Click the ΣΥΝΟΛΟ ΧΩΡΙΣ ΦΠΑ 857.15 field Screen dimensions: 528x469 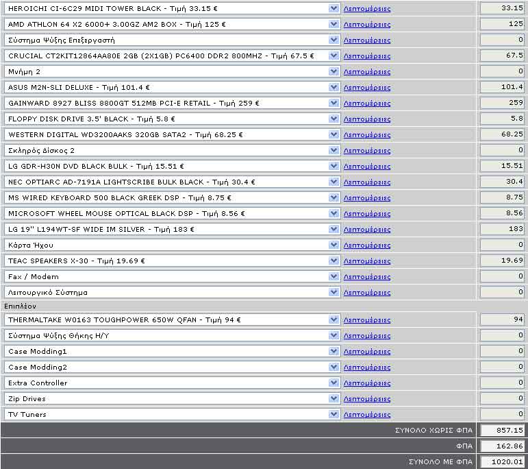(502, 430)
